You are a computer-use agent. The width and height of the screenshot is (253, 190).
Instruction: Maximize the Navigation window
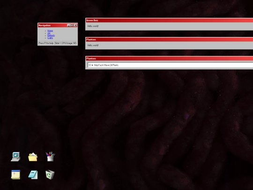[x=72, y=25]
